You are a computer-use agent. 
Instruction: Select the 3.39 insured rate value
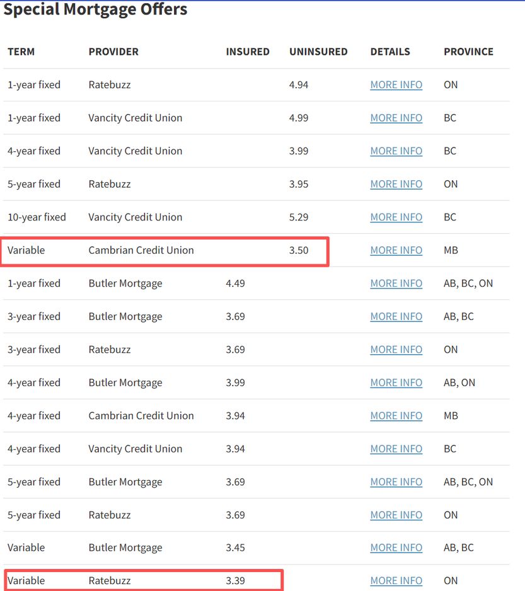235,581
